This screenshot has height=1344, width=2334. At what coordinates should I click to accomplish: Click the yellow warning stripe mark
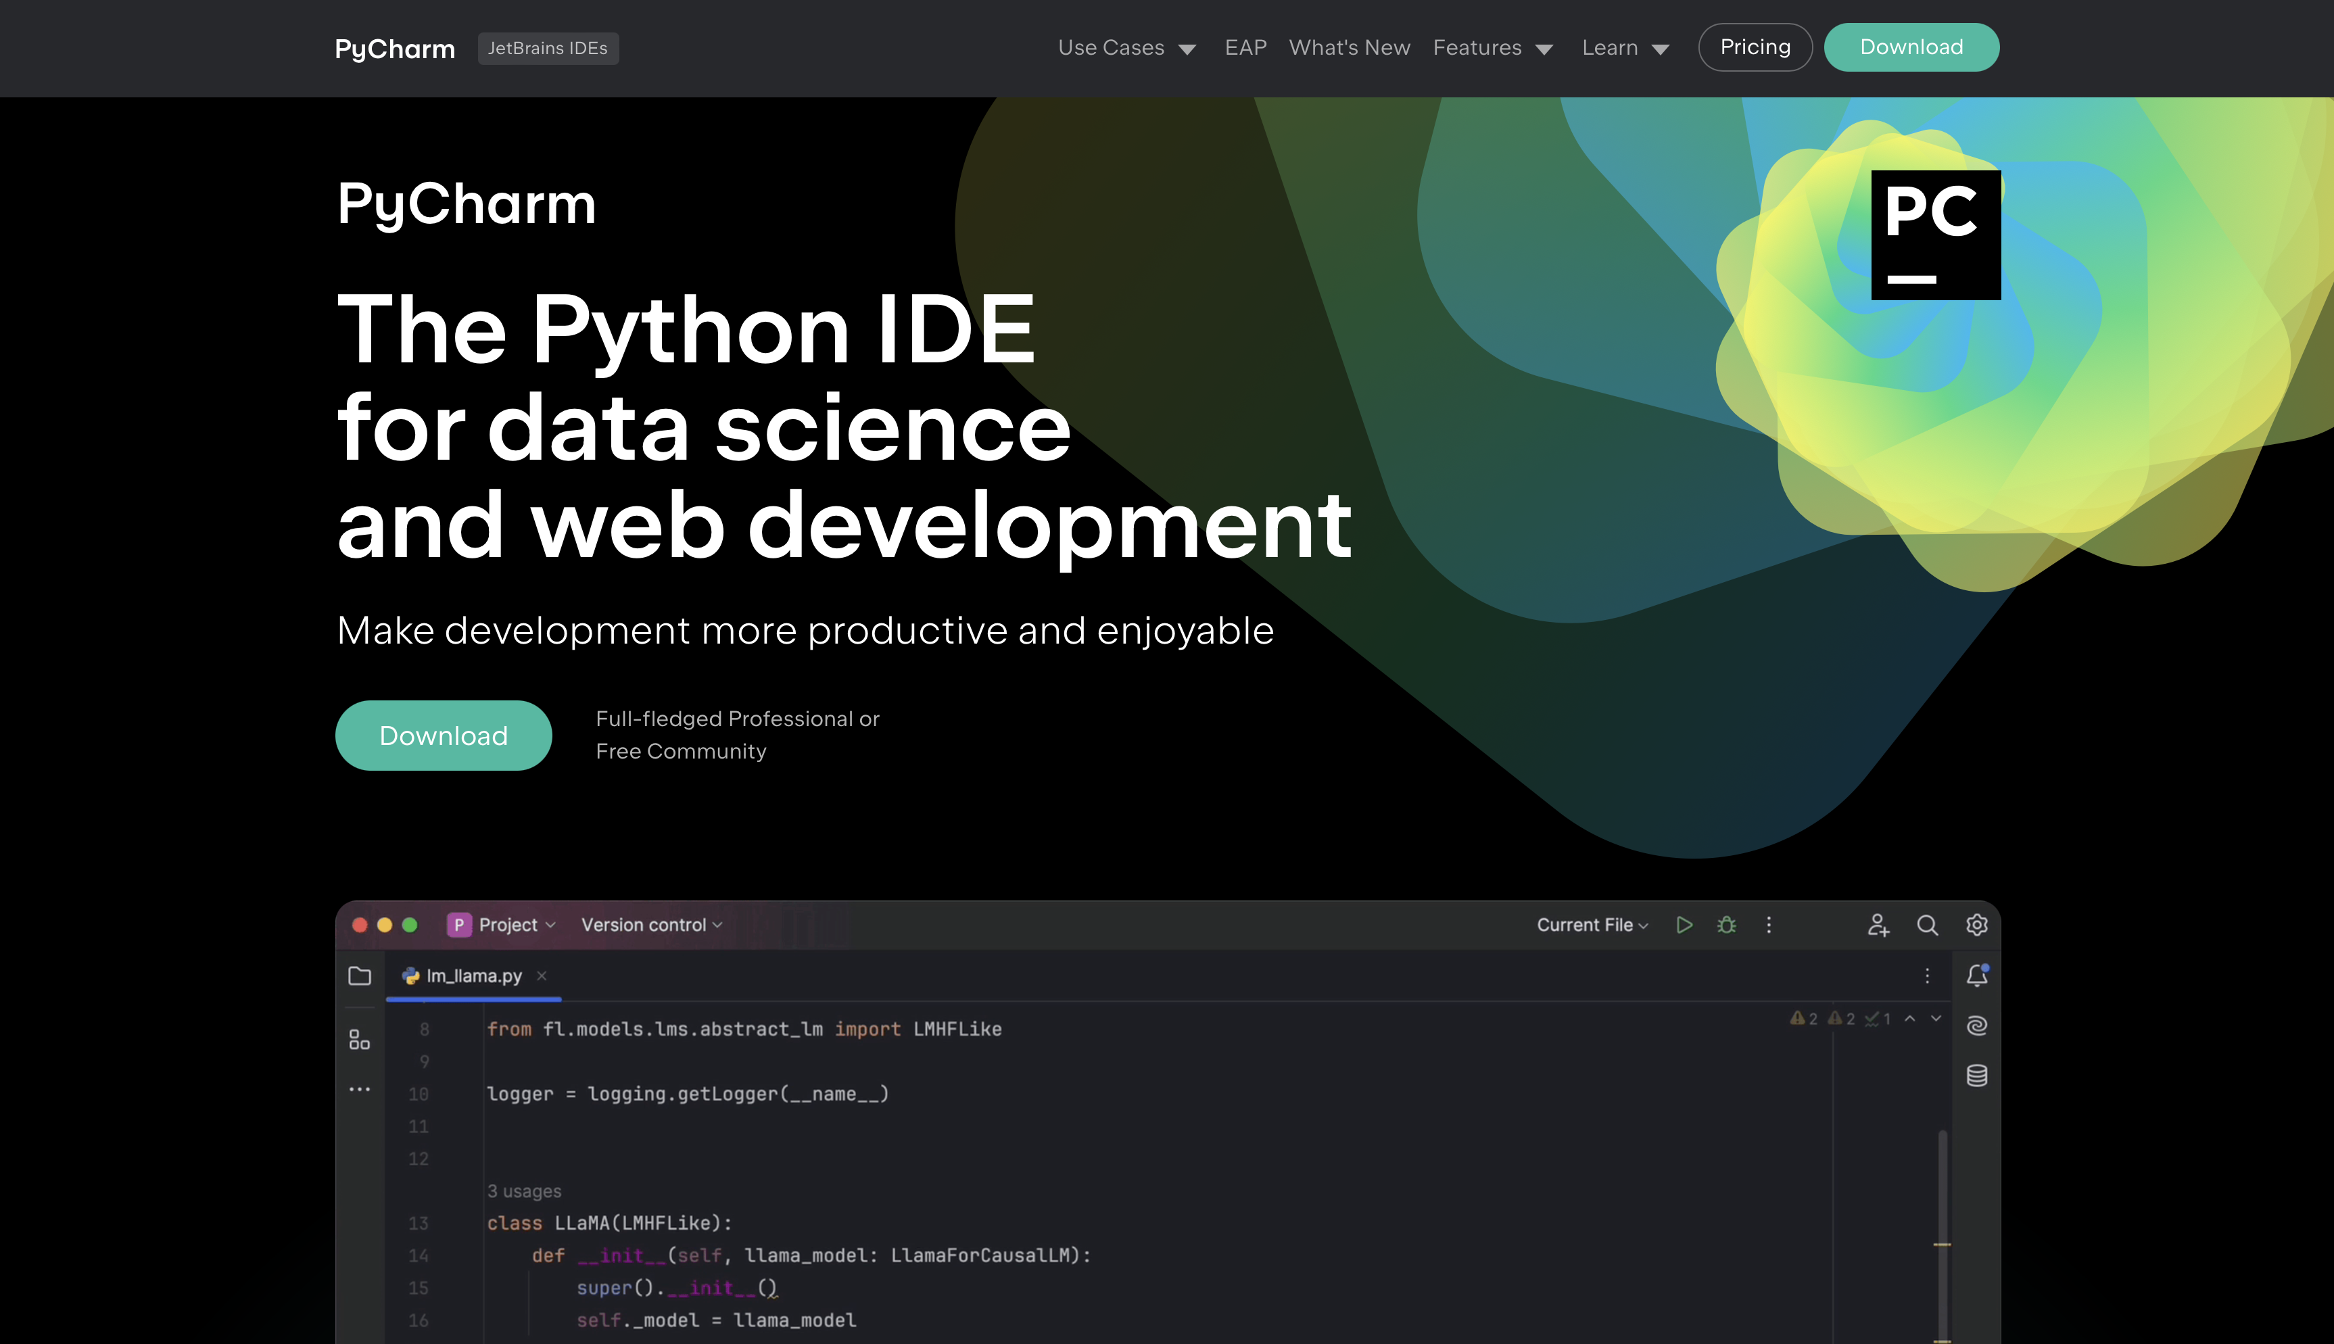point(1942,1245)
